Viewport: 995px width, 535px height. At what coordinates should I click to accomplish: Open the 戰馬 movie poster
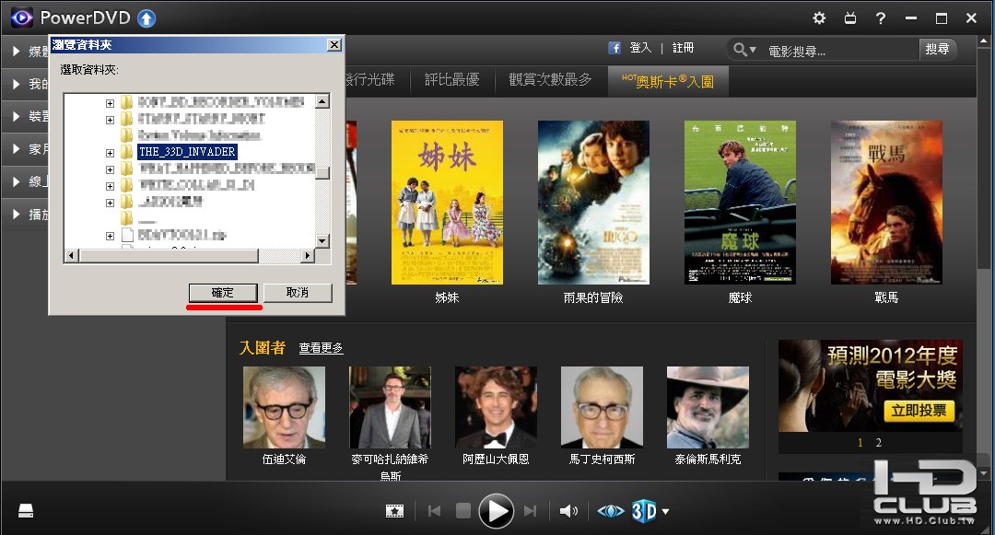[886, 203]
